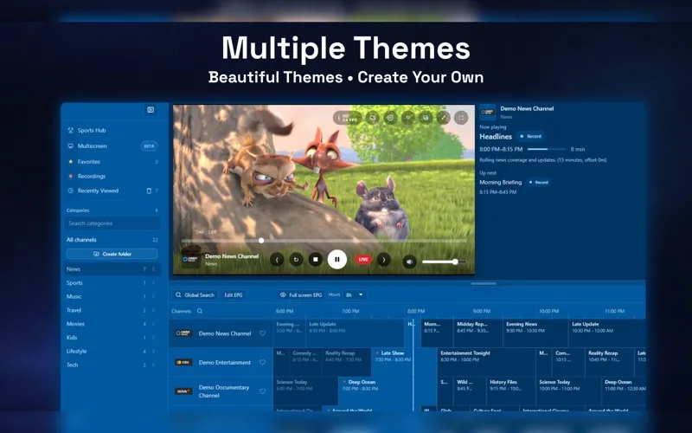Select the Travel category
Viewport: 692px width, 433px height.
[x=112, y=310]
